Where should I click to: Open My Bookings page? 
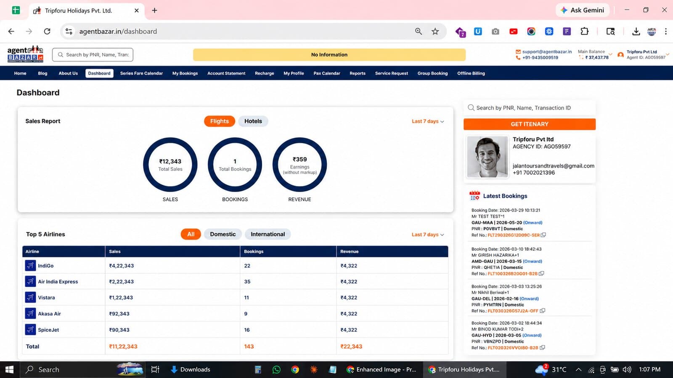coord(185,73)
